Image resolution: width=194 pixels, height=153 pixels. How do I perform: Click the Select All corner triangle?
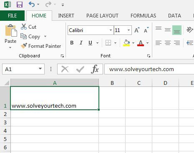7,83
